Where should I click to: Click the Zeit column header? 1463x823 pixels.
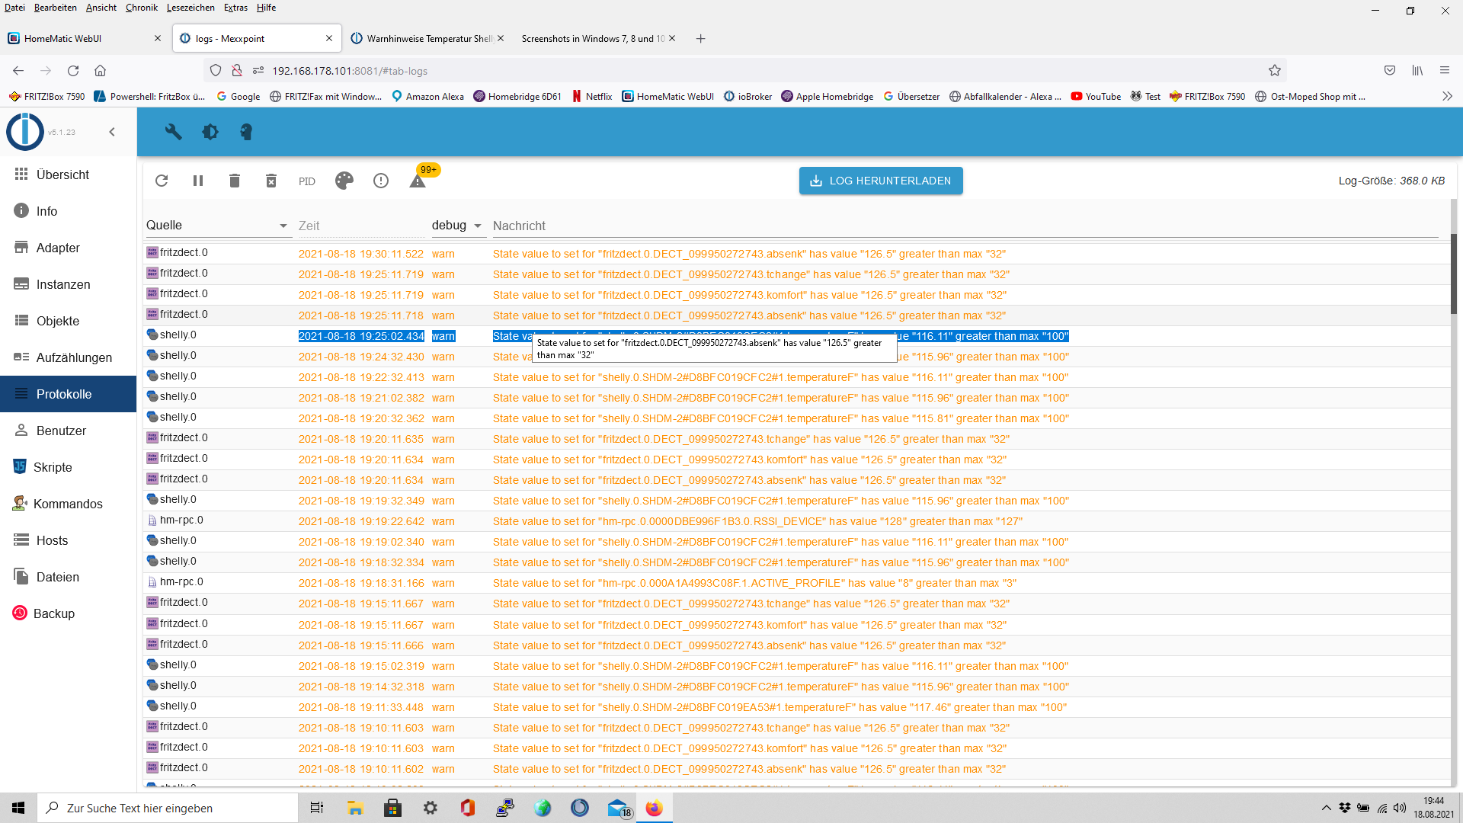tap(309, 226)
